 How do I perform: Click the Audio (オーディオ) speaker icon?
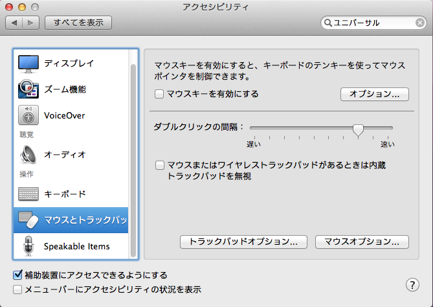point(28,155)
